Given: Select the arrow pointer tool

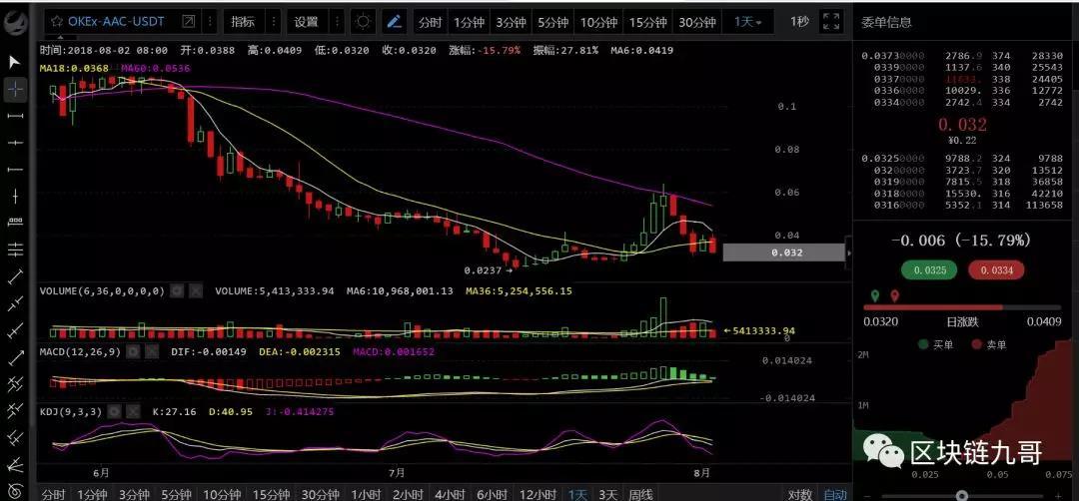Looking at the screenshot, I should click(15, 63).
